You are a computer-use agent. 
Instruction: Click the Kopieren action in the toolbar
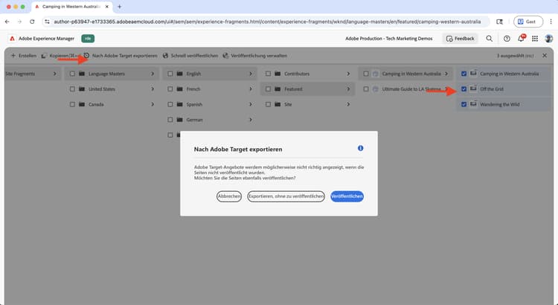click(60, 56)
